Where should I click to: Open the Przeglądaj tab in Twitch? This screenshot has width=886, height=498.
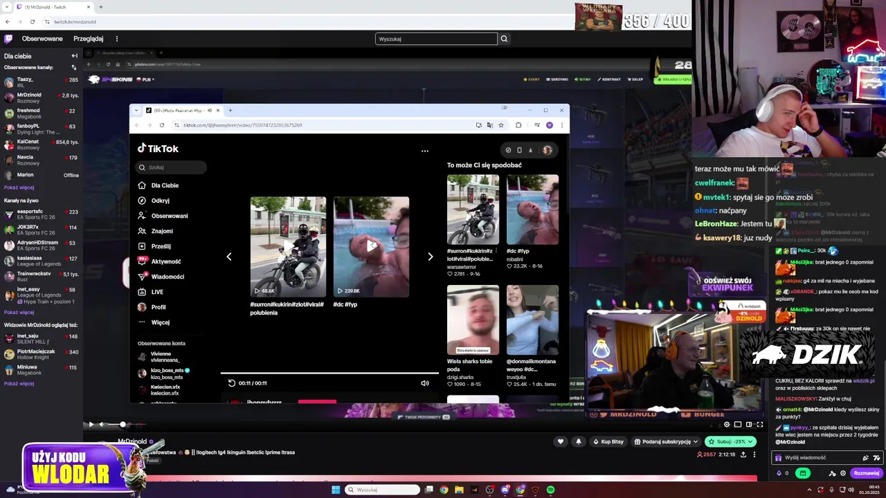point(89,39)
